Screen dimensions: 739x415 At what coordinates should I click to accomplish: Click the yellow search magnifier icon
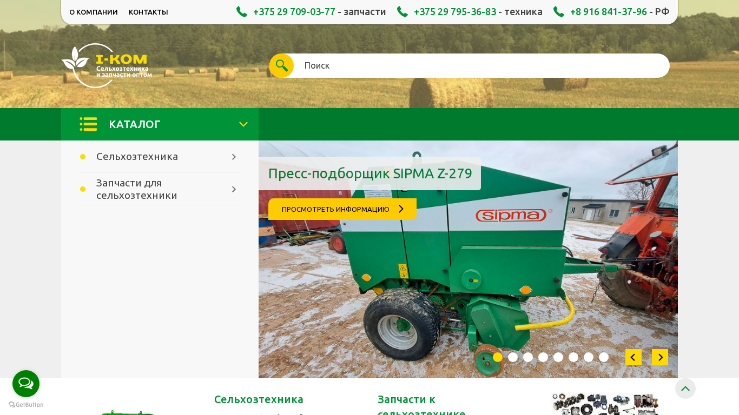click(281, 65)
